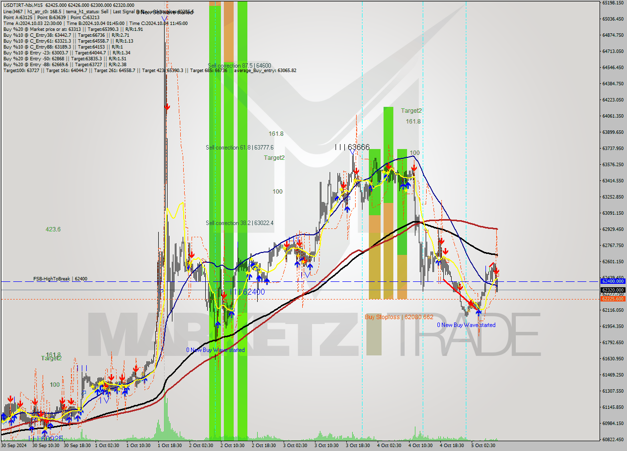Screen dimensions: 627x451
Task: Click the '3 Oct 02:30' time axis label
Action: click(295, 446)
